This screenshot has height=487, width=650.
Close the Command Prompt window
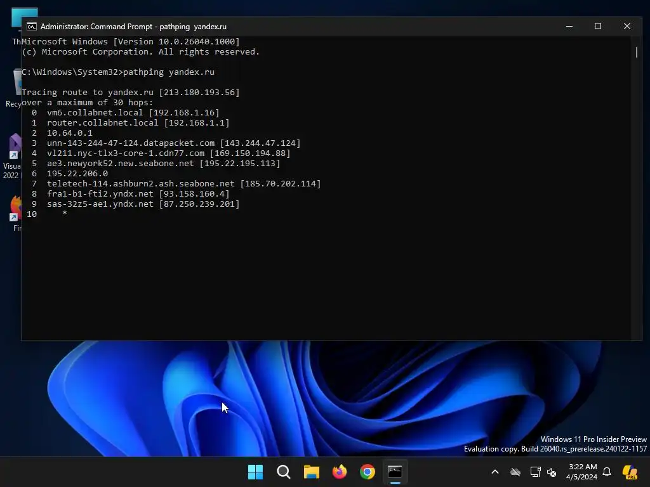pos(627,26)
